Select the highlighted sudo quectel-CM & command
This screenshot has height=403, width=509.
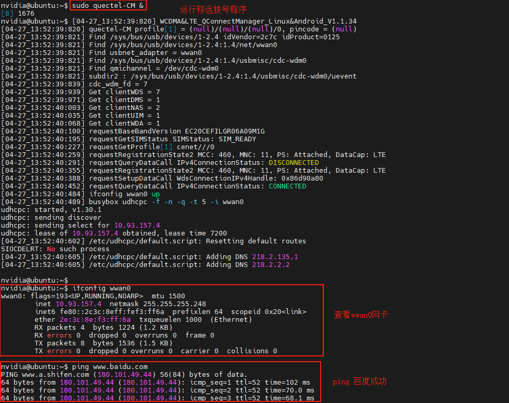pos(107,6)
